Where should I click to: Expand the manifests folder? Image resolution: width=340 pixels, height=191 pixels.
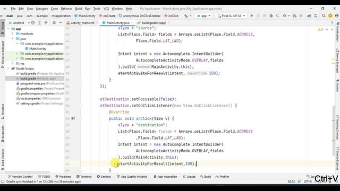pyautogui.click(x=13, y=34)
